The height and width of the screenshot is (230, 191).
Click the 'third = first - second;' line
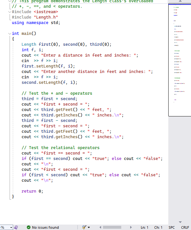(x=49, y=120)
